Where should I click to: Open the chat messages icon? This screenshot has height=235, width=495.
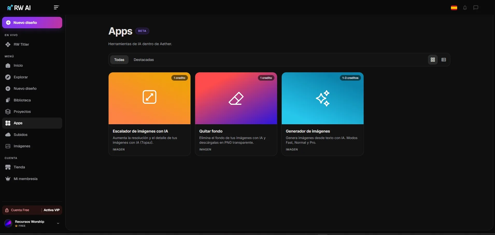coord(476,8)
